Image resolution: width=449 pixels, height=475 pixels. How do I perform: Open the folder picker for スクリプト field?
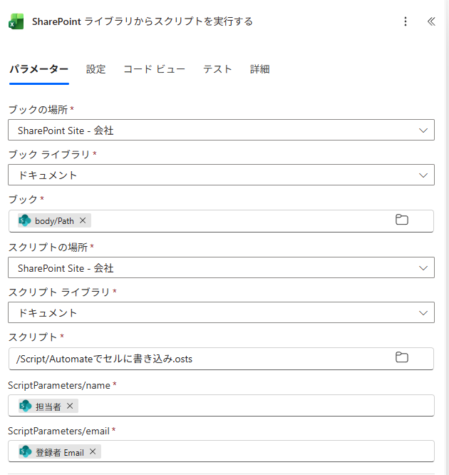tap(402, 358)
